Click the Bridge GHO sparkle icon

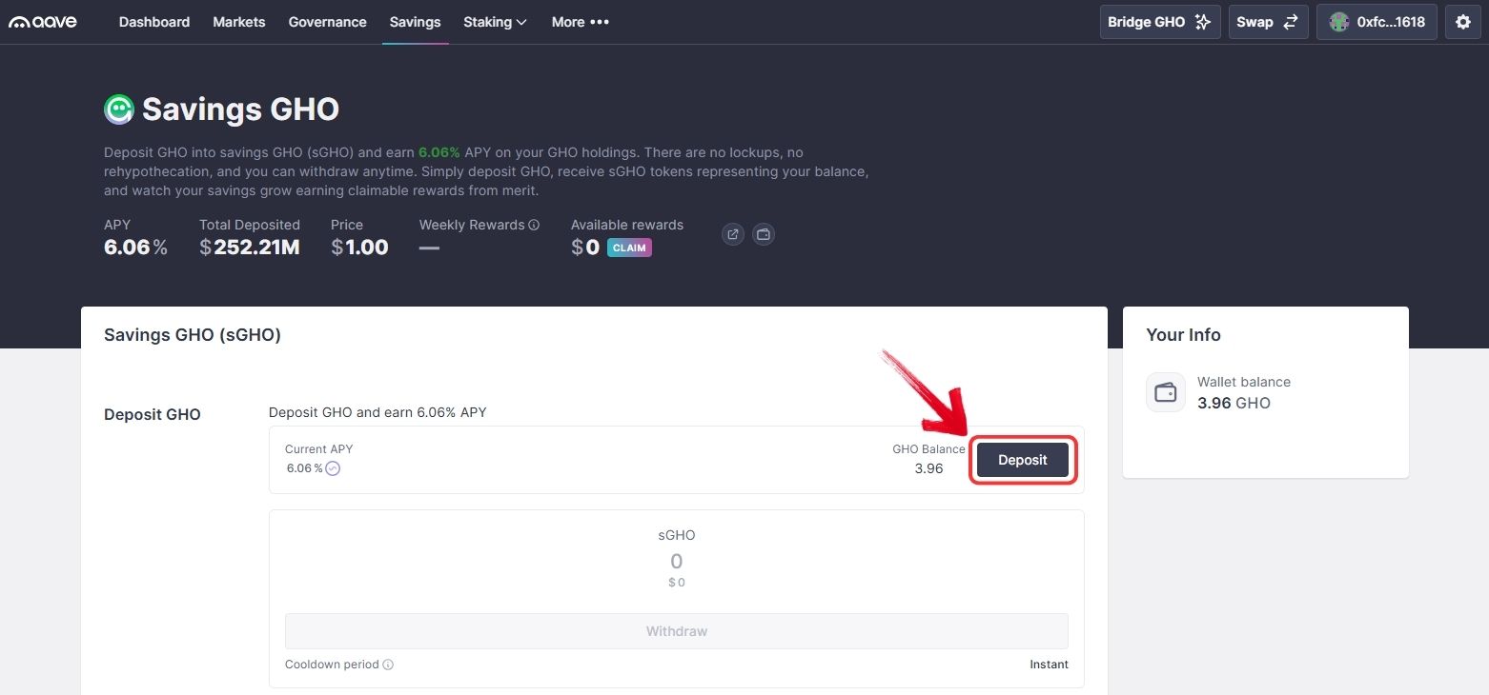tap(1203, 22)
